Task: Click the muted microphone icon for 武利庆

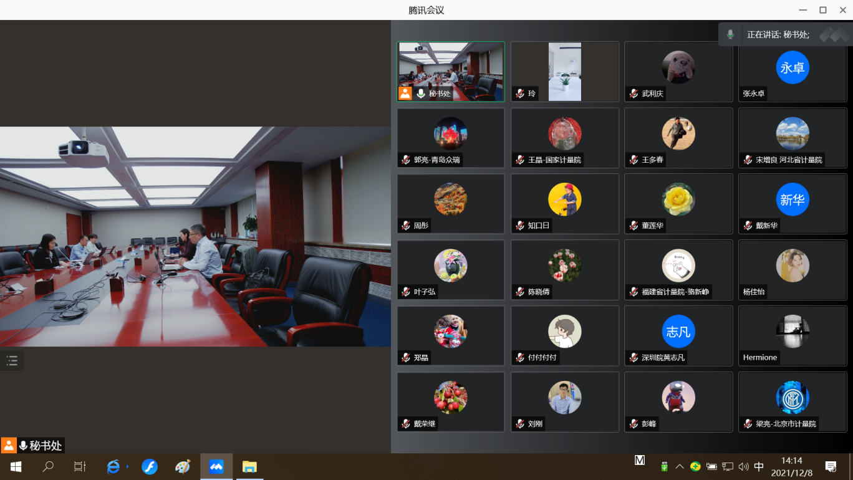Action: (x=634, y=94)
